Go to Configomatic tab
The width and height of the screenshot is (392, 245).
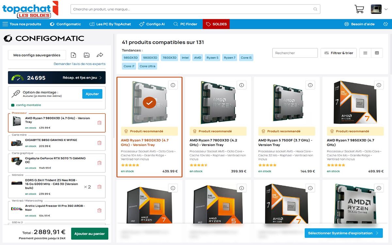[65, 24]
